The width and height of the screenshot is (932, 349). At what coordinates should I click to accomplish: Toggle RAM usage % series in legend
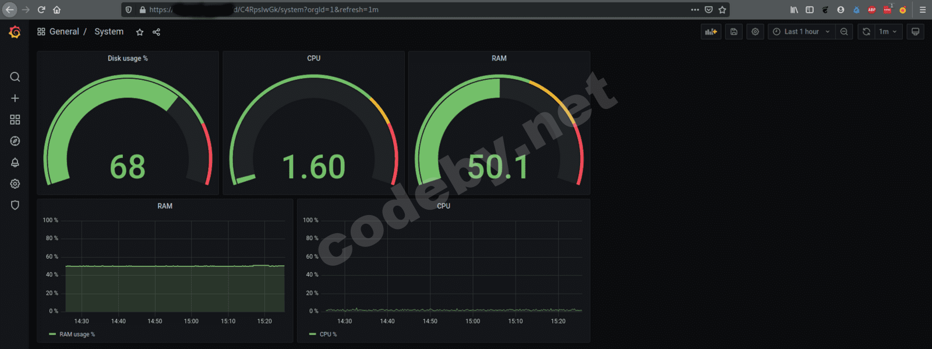(77, 334)
